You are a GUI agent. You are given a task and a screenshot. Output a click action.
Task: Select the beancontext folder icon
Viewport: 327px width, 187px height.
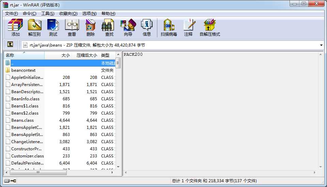tap(8, 70)
